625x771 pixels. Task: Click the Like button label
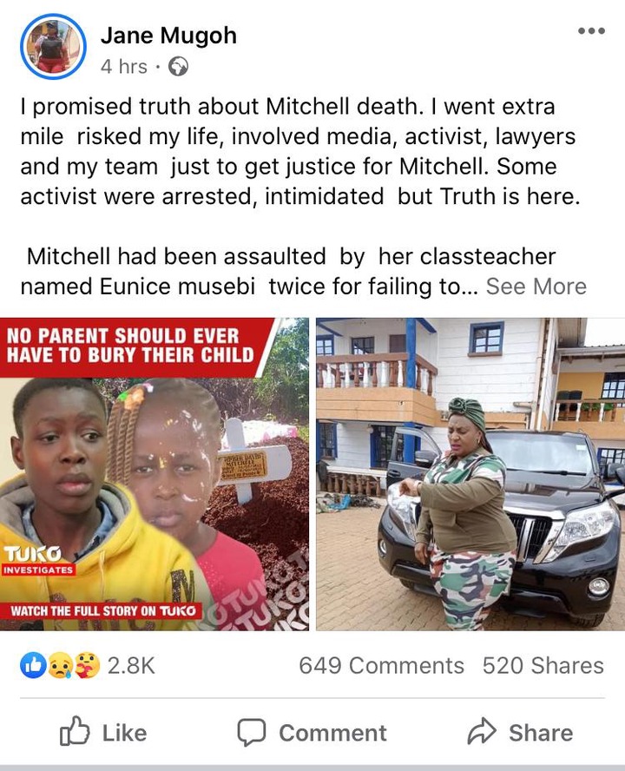point(124,733)
